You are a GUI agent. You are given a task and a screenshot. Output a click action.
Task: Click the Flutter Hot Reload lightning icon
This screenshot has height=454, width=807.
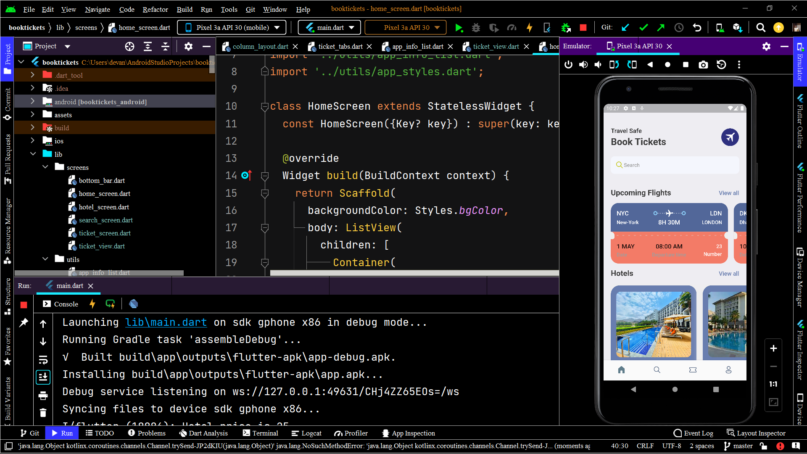click(529, 28)
